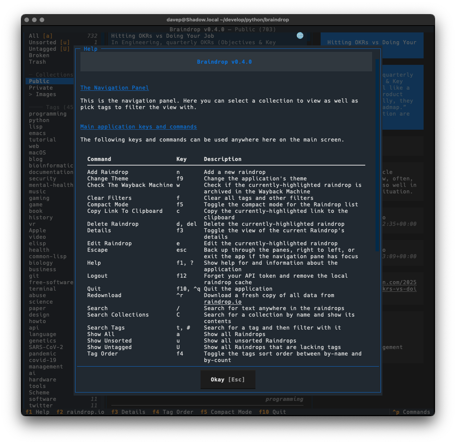Filter by the elisp tag
The width and height of the screenshot is (456, 444).
click(x=37, y=243)
